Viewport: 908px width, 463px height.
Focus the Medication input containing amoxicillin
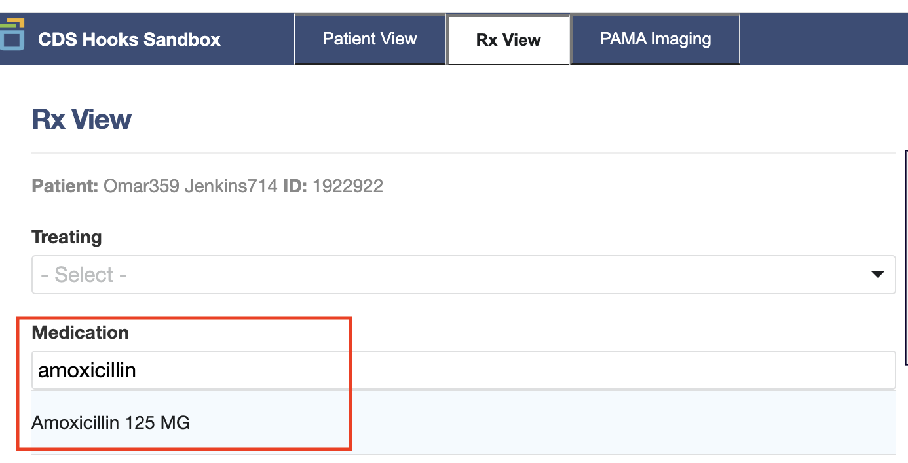(463, 371)
